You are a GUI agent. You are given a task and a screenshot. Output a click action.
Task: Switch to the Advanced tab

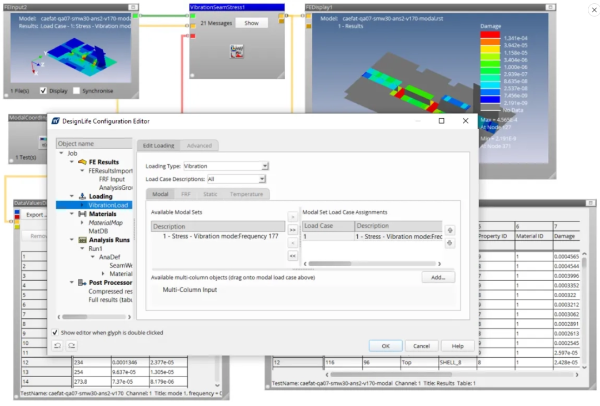pyautogui.click(x=199, y=145)
